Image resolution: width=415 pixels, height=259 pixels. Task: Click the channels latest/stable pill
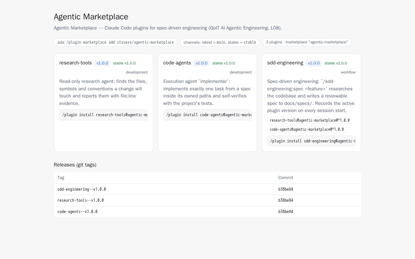coord(220,42)
